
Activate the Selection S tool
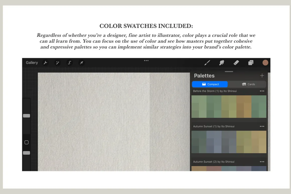tap(69, 63)
